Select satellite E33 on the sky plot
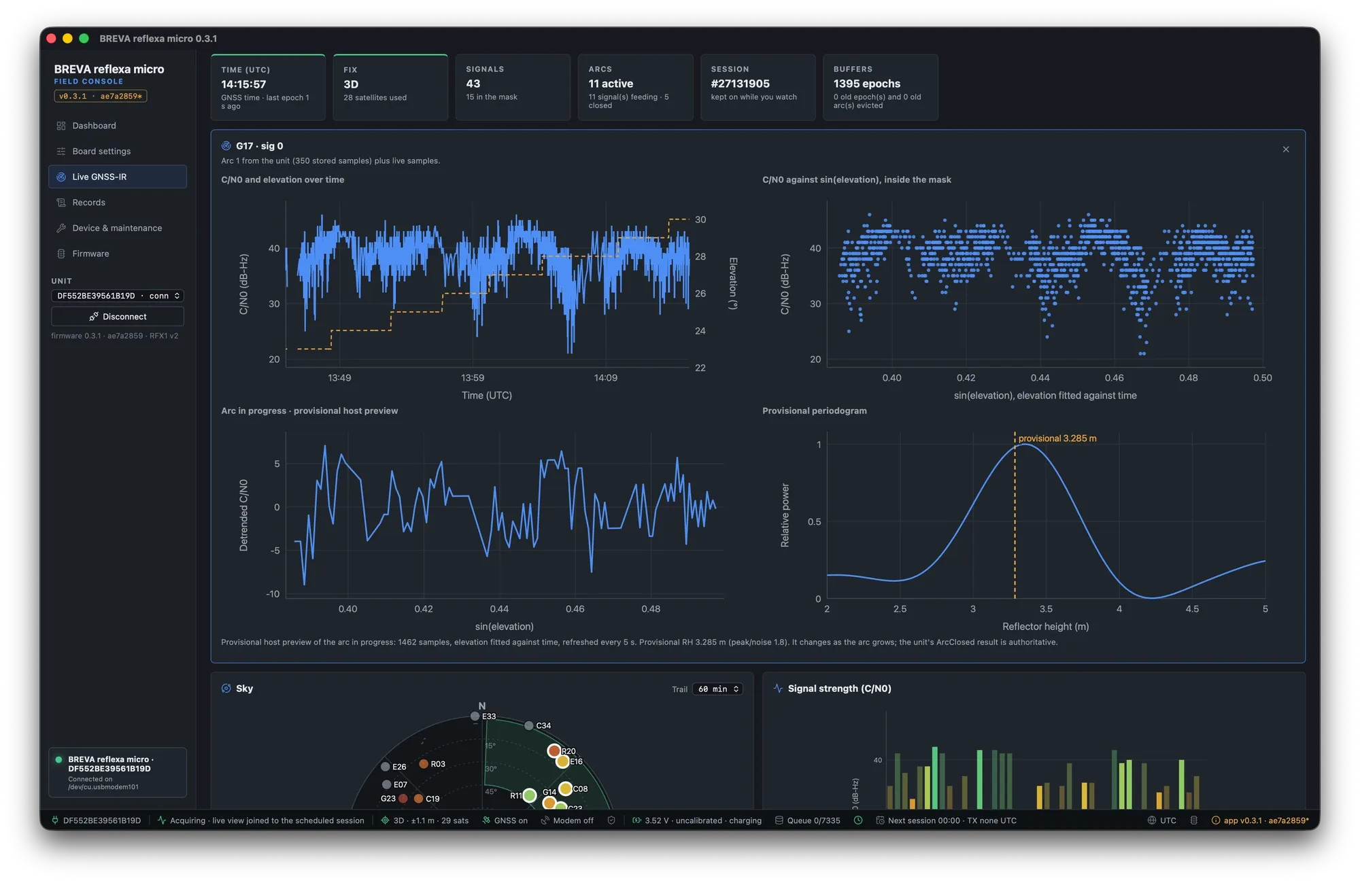The image size is (1360, 883). point(475,716)
